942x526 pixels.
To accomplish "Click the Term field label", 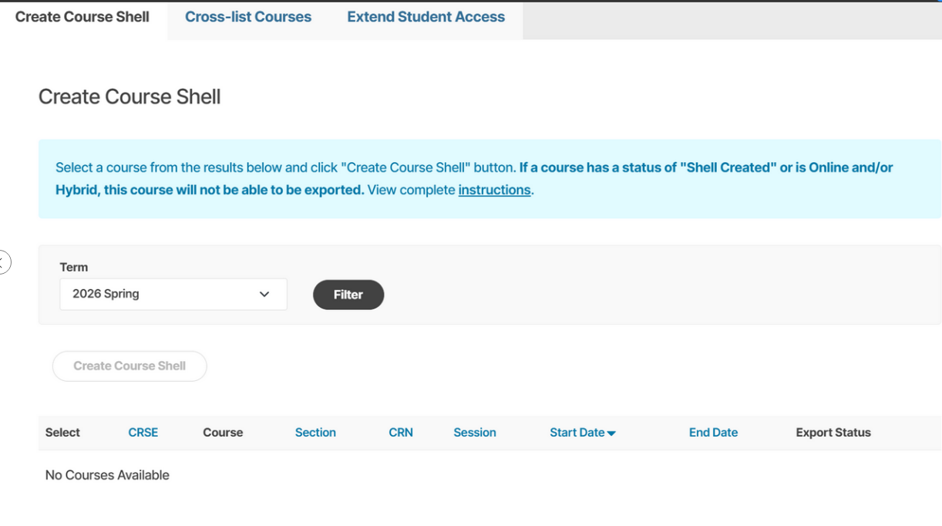I will coord(74,267).
